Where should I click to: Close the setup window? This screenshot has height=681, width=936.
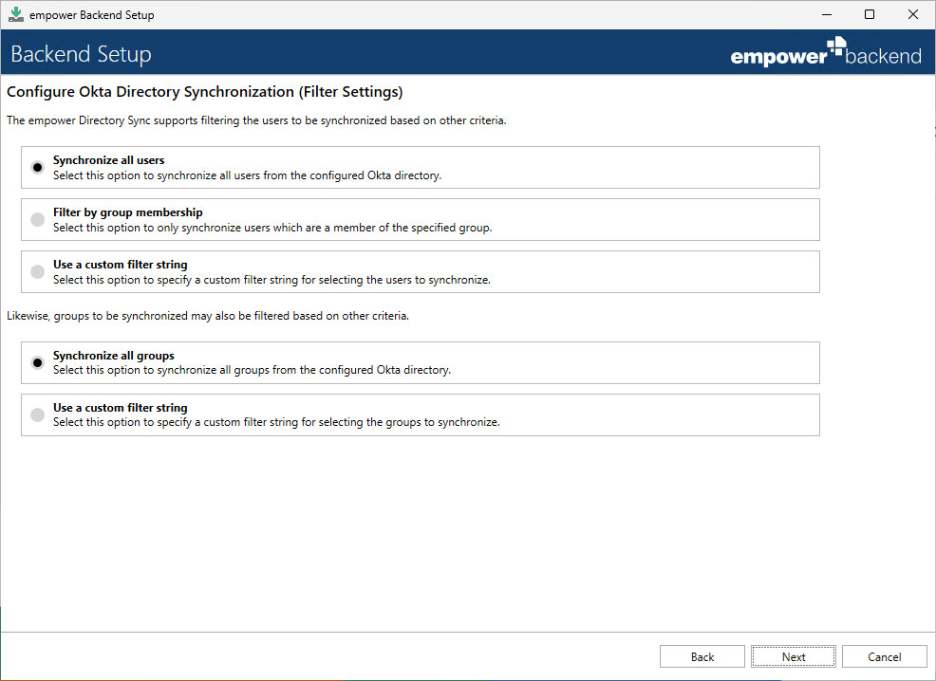tap(912, 14)
